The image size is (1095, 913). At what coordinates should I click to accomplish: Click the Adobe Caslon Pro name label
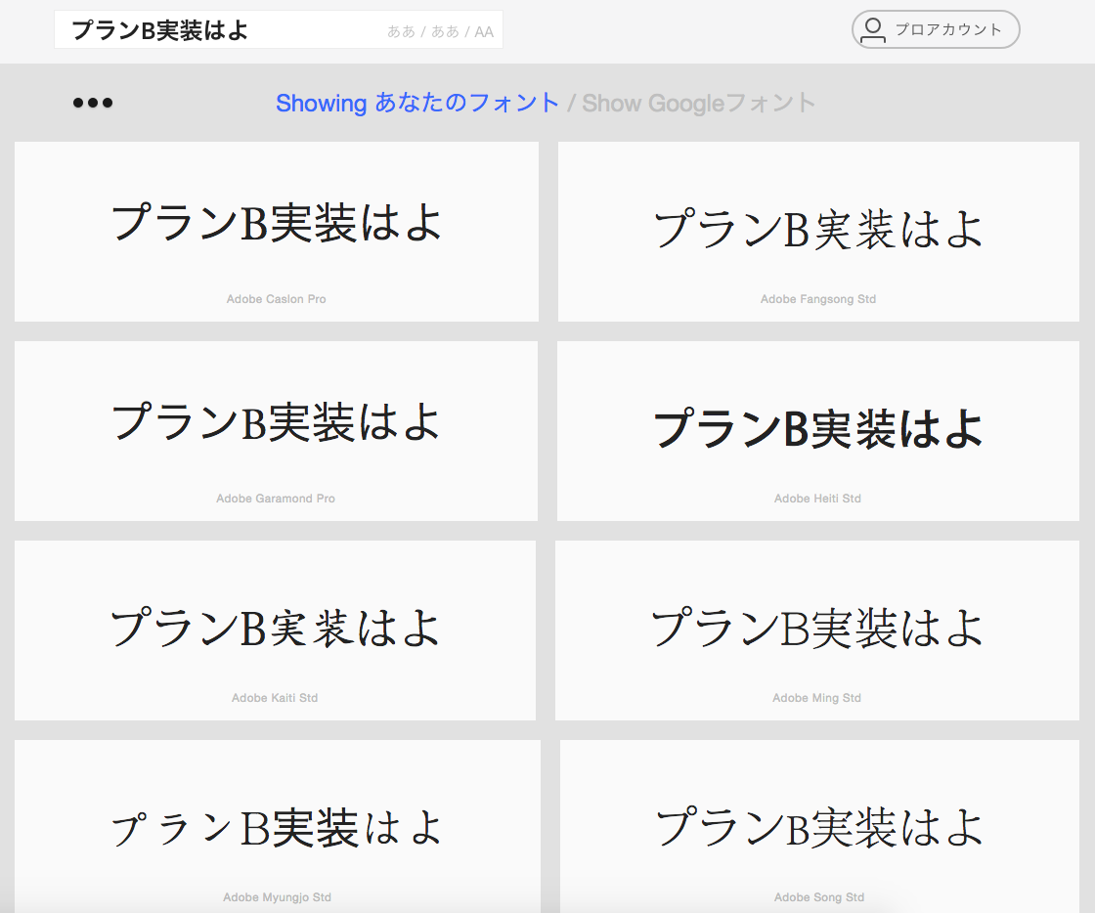coord(277,299)
